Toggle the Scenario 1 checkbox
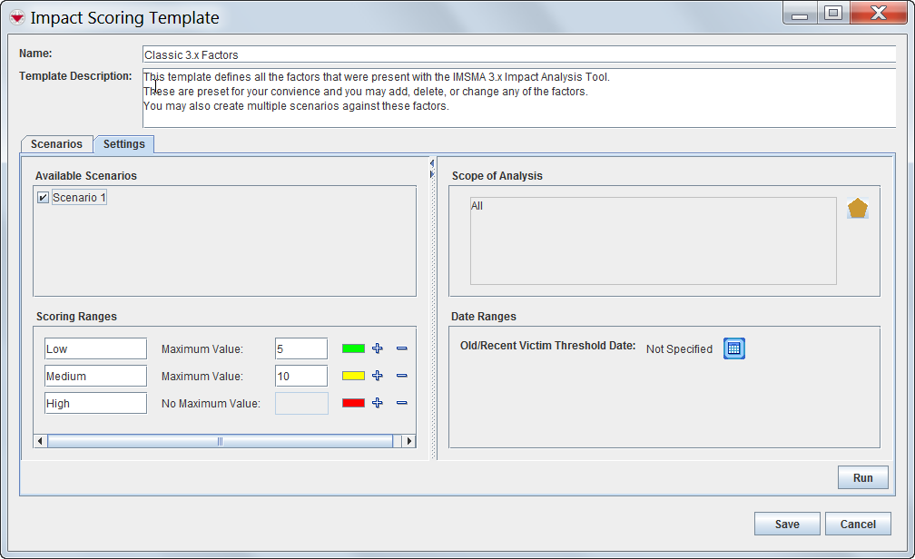Screen dimensions: 915x559 point(42,196)
